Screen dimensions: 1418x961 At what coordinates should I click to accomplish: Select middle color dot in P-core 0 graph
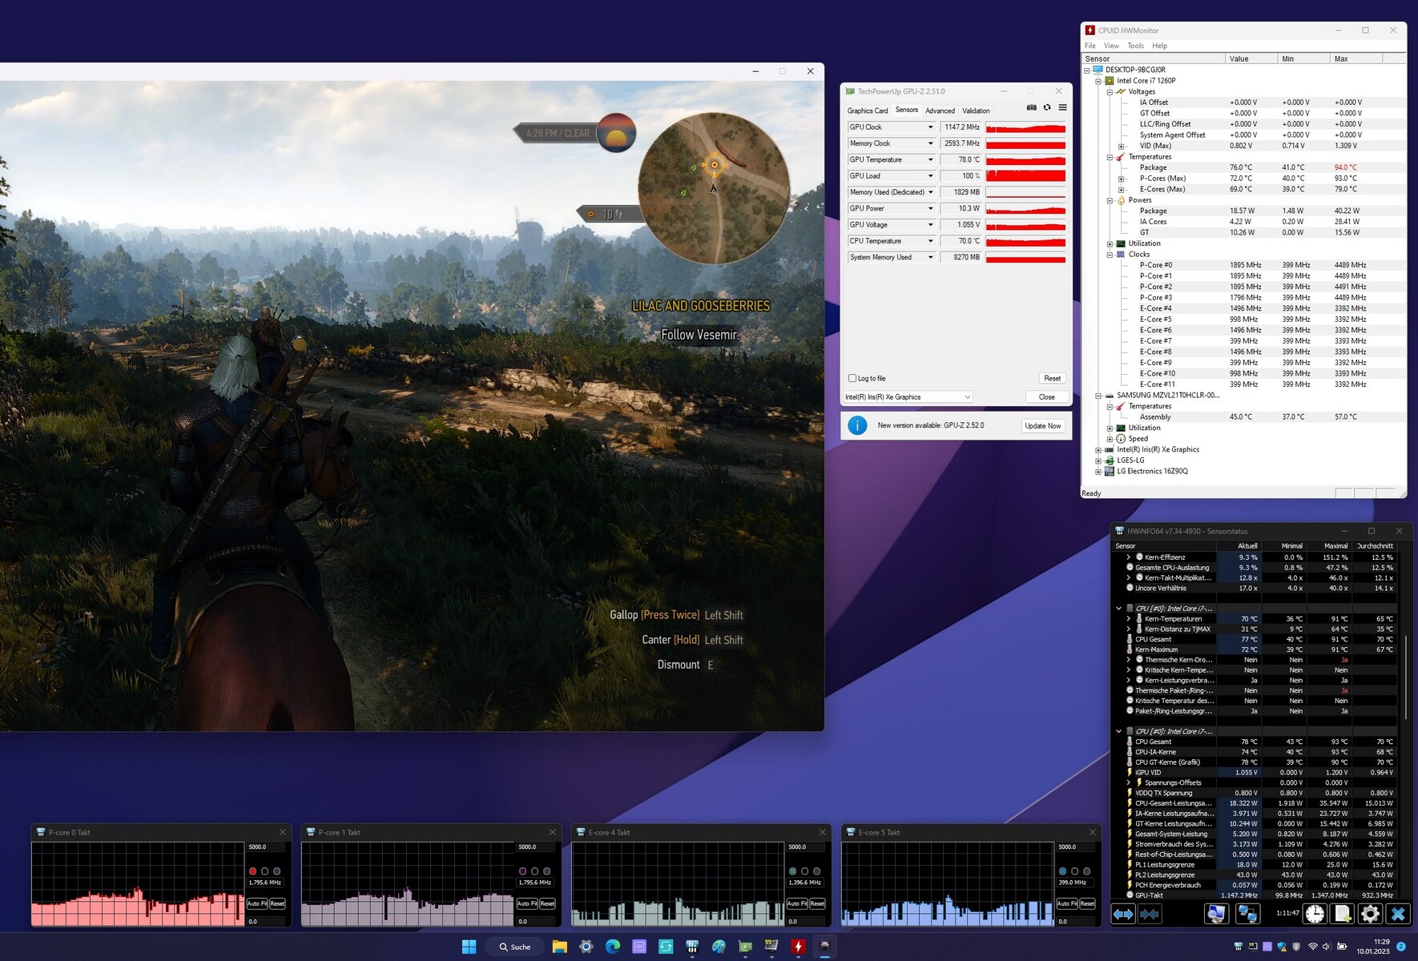pyautogui.click(x=265, y=871)
